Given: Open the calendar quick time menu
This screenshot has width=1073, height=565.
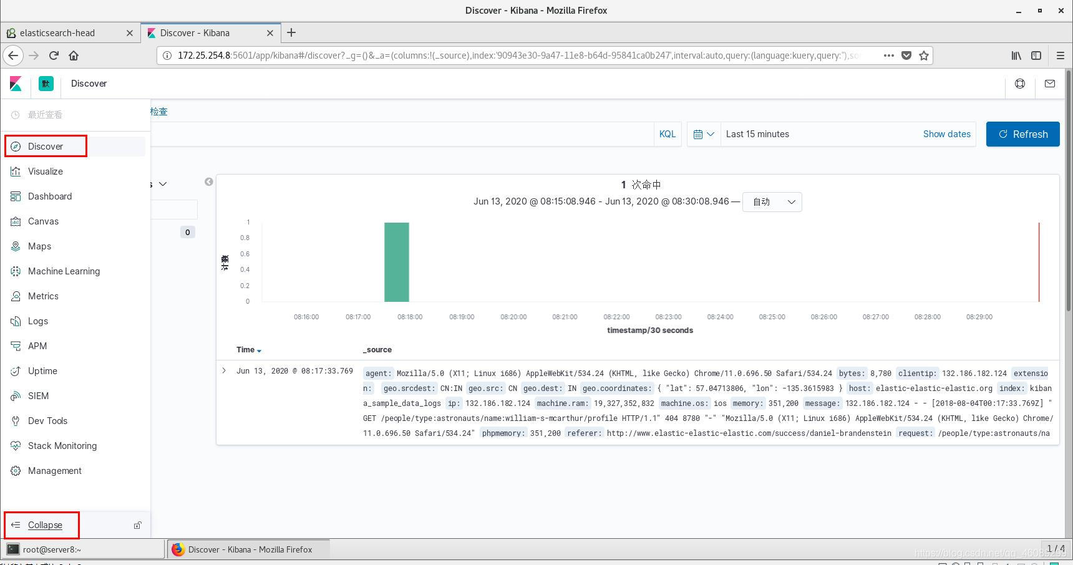Looking at the screenshot, I should tap(704, 134).
